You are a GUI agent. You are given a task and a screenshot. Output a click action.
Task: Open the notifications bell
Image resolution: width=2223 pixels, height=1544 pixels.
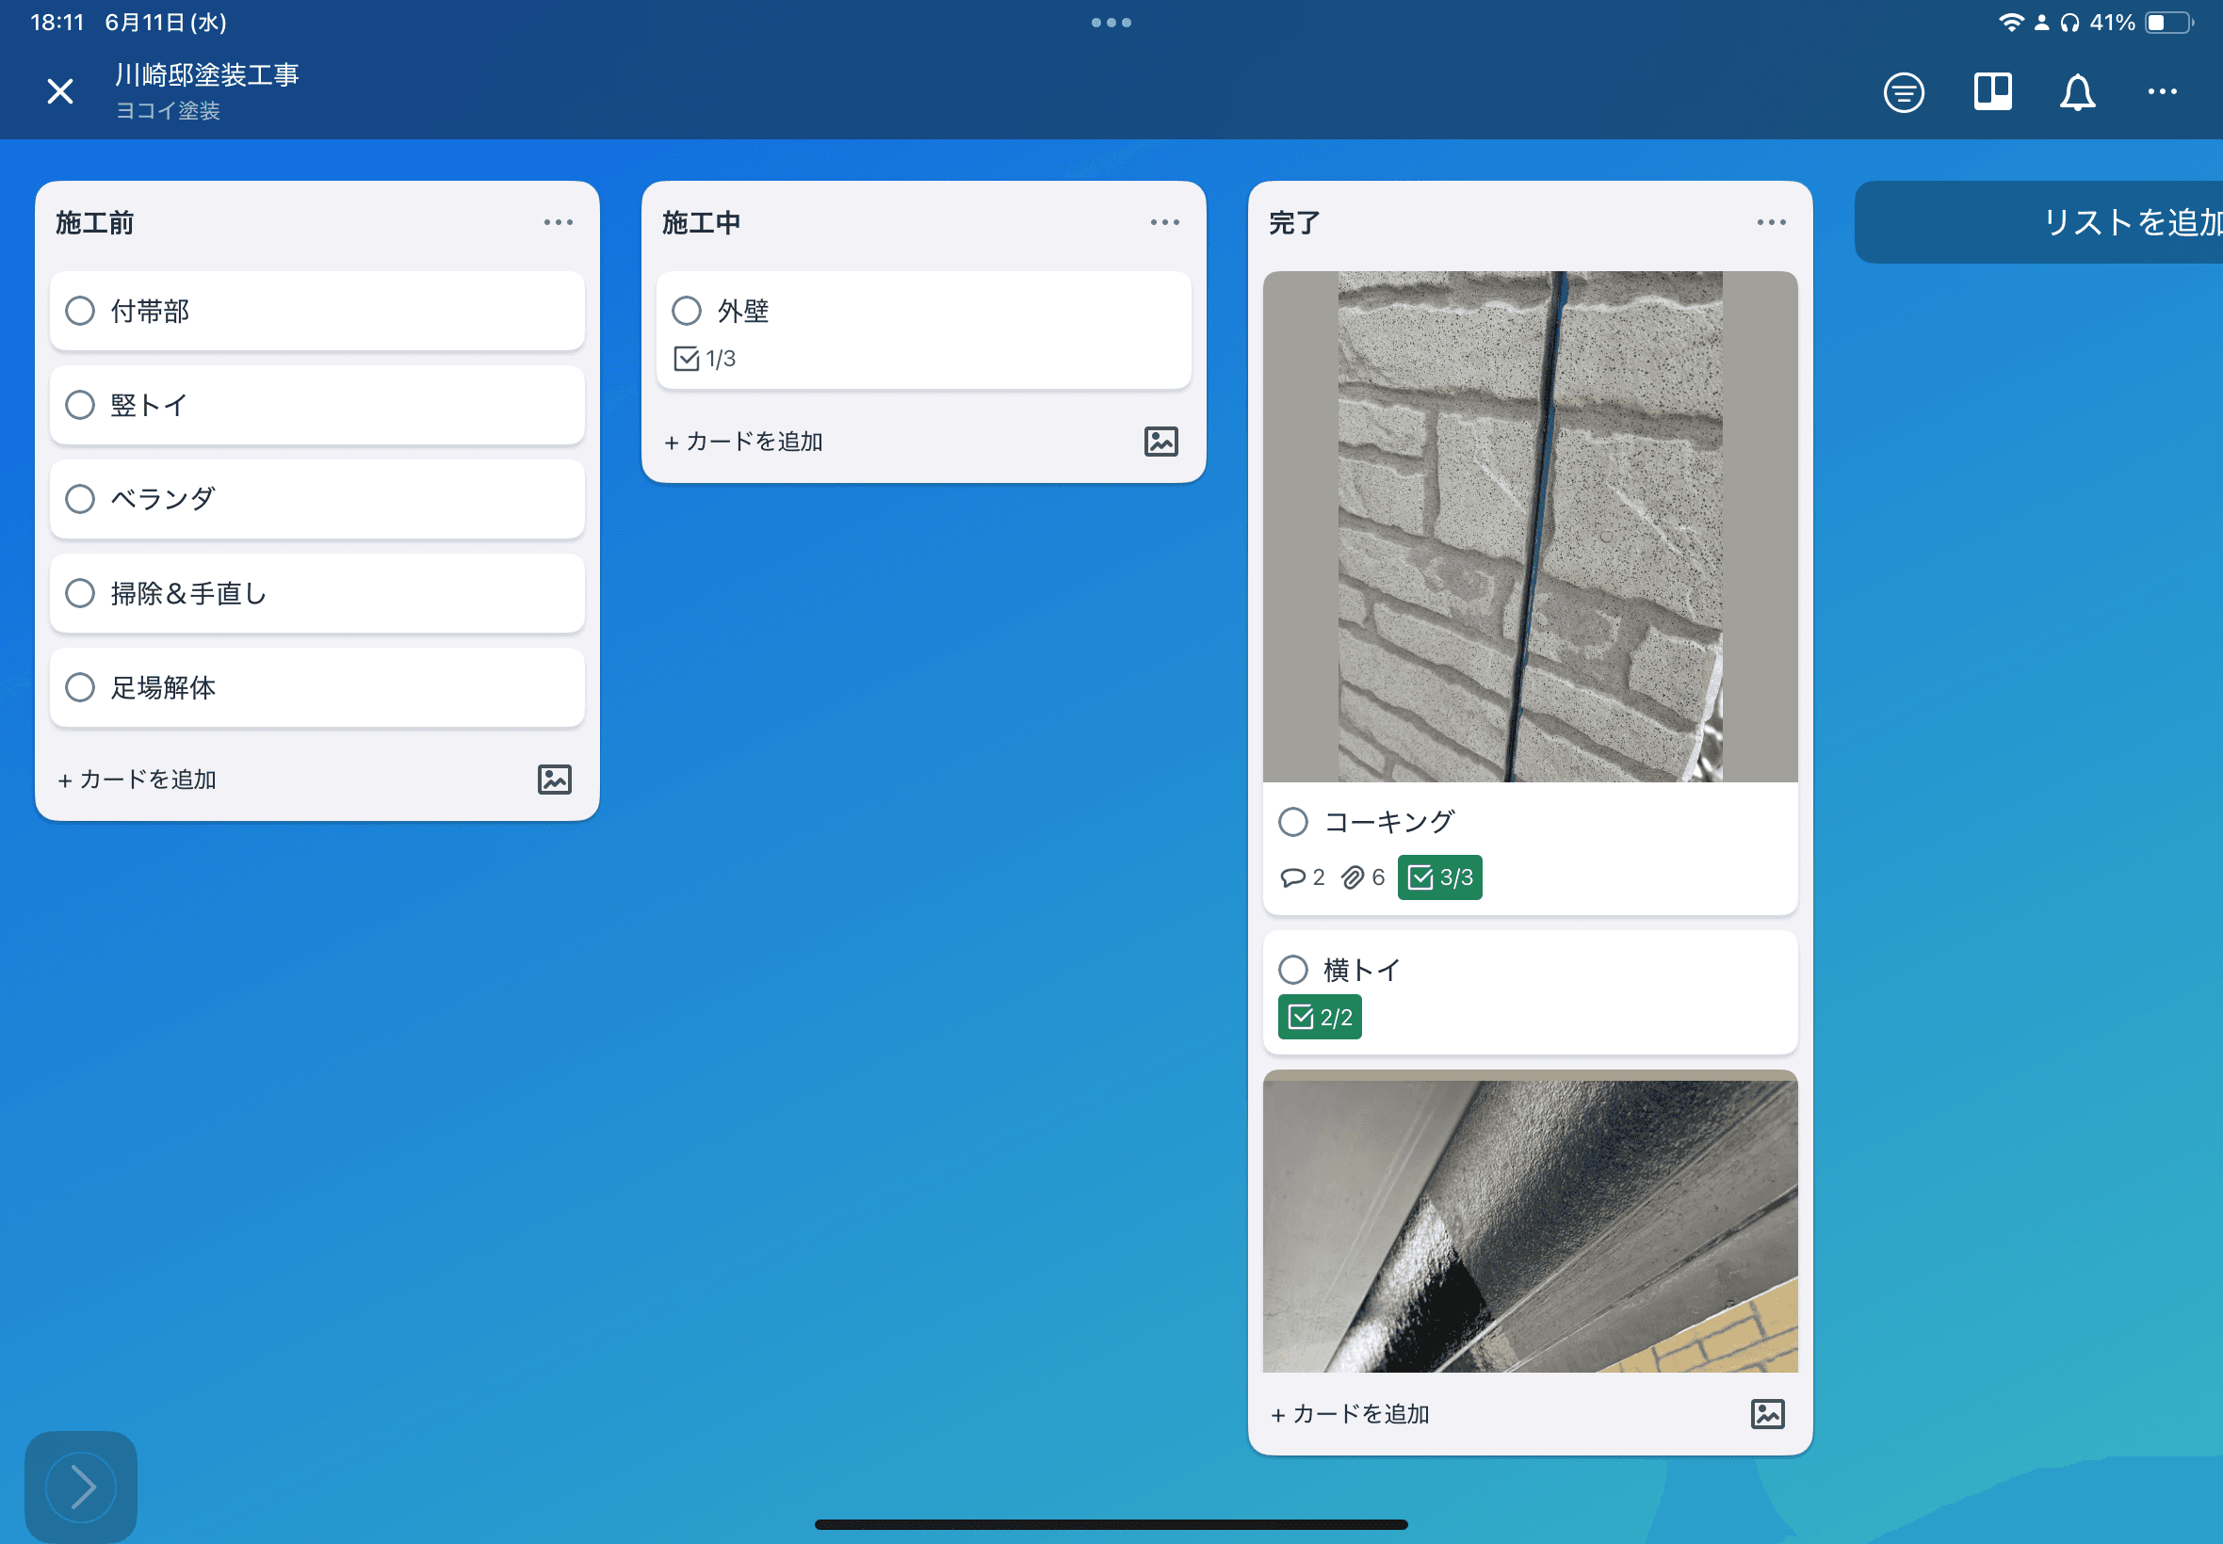click(2076, 93)
